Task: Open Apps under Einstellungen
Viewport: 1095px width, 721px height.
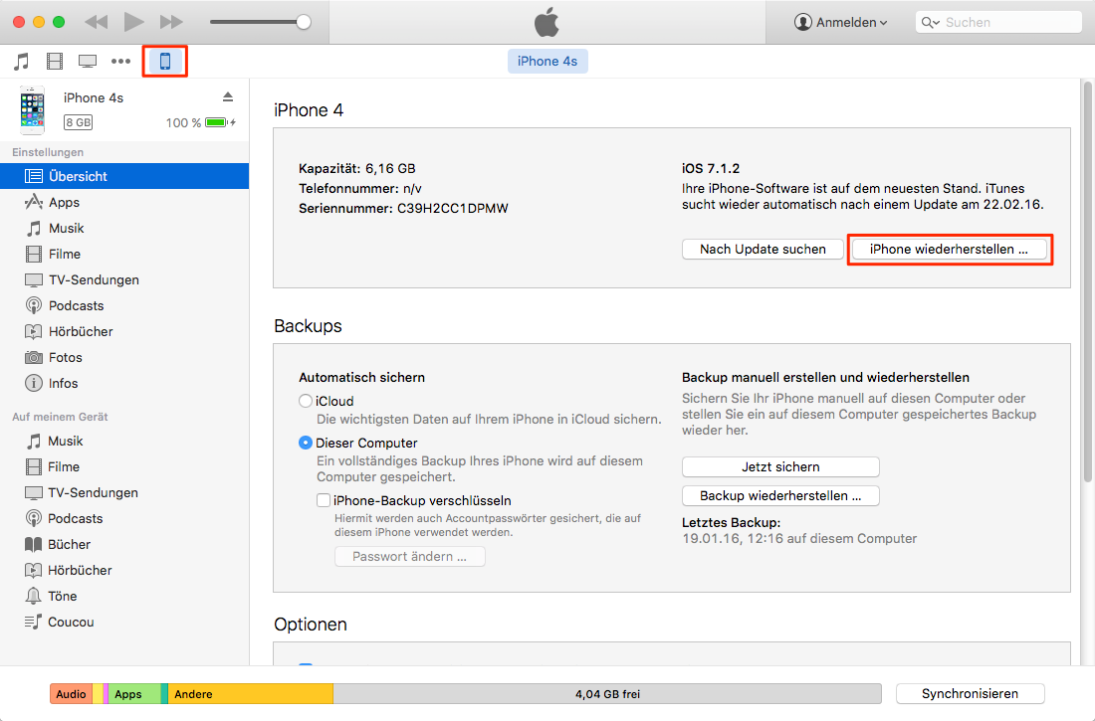Action: 124,203
